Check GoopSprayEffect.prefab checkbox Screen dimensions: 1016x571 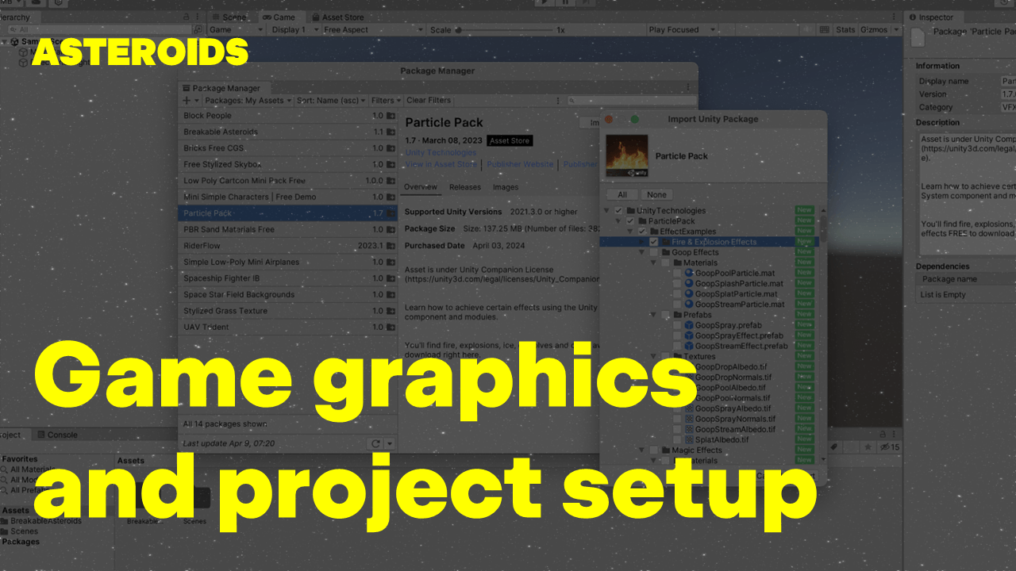pos(676,335)
